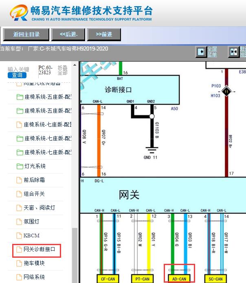The image size is (246, 283).
Task: Toggle the 全屏菜单 fullscreen icon
Action: click(201, 52)
